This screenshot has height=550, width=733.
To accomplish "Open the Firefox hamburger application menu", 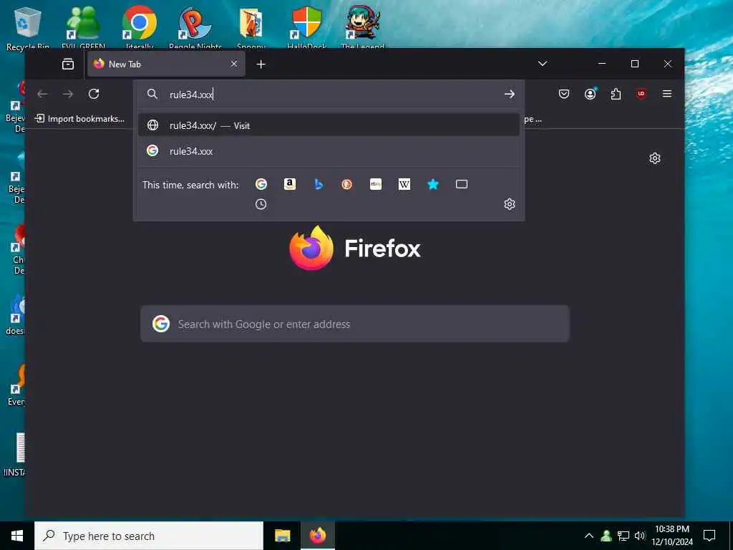I will tap(667, 94).
